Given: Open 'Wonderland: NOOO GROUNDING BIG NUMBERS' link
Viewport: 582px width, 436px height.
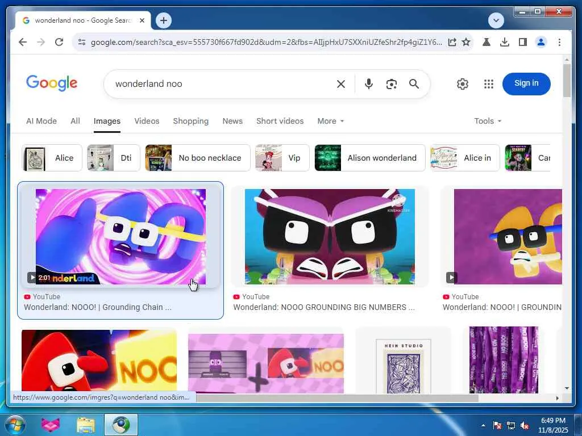Looking at the screenshot, I should 323,307.
